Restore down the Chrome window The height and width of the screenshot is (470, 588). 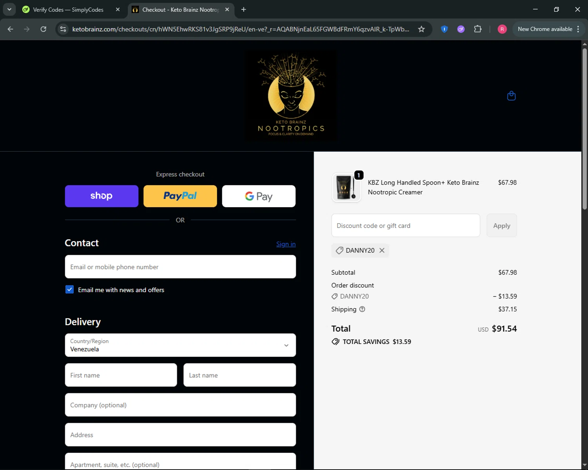tap(556, 9)
